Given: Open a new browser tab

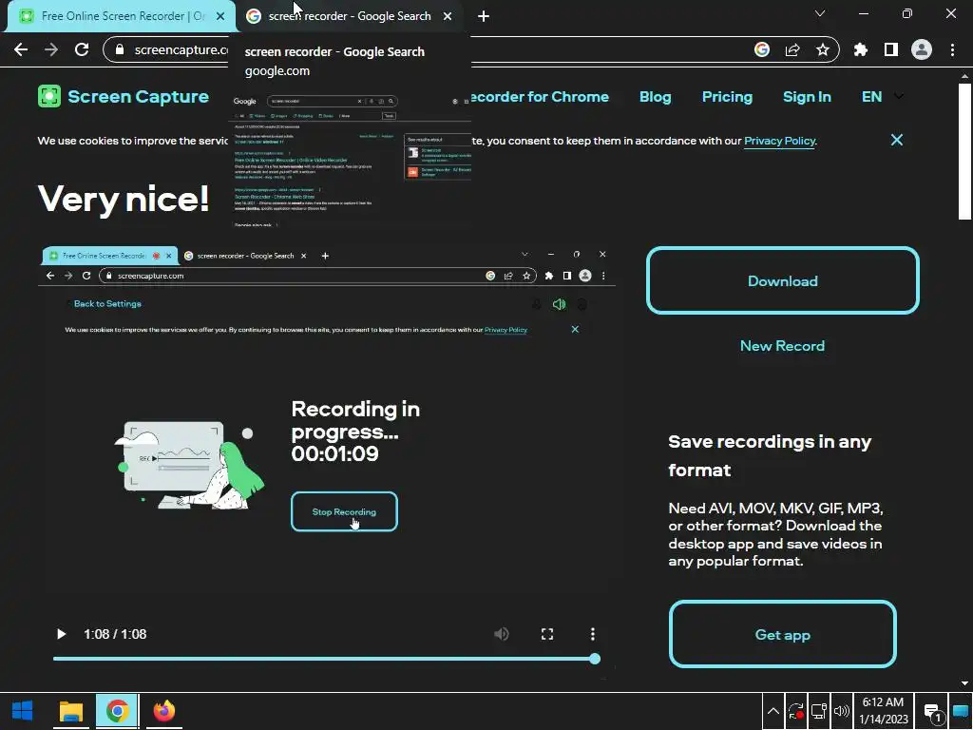Looking at the screenshot, I should [x=484, y=16].
